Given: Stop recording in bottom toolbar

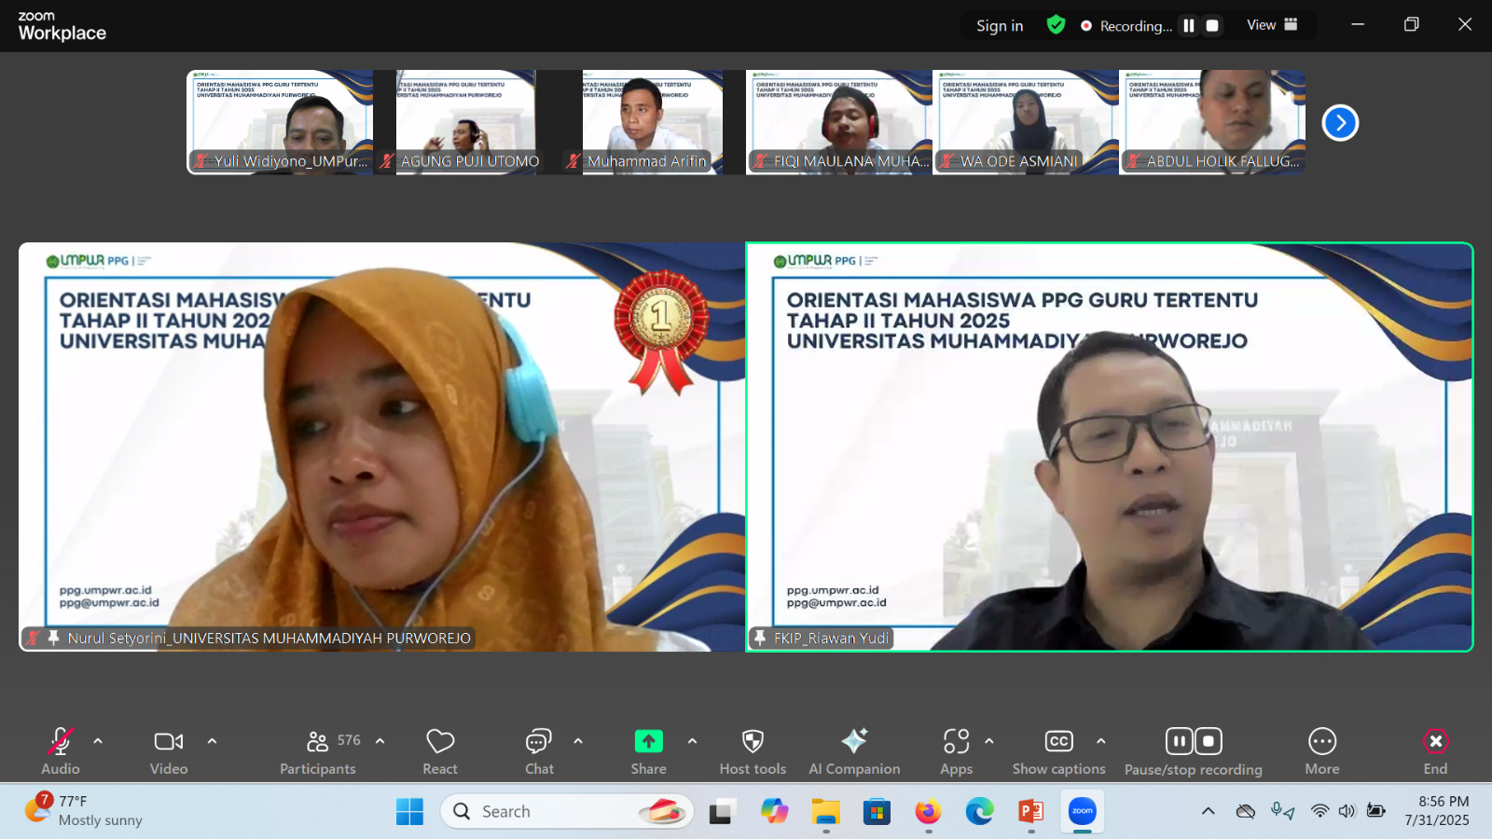Looking at the screenshot, I should pyautogui.click(x=1209, y=741).
